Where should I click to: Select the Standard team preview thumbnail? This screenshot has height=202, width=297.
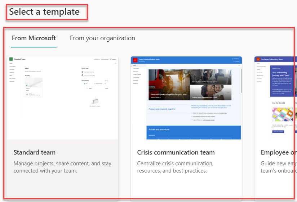click(x=63, y=98)
